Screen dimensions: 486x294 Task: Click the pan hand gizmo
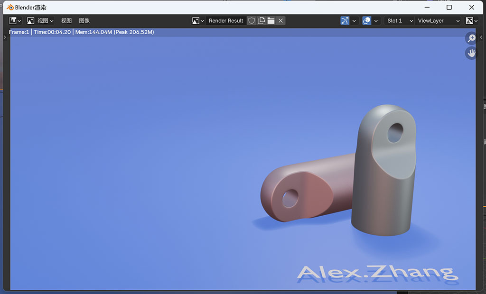click(471, 53)
